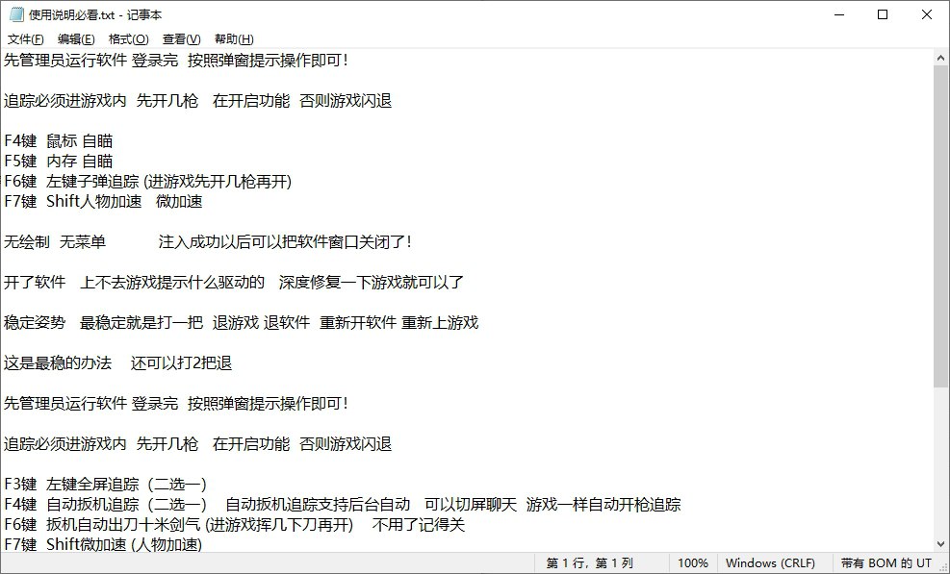Click the Windows (CRLF) line-ending indicator

(772, 562)
